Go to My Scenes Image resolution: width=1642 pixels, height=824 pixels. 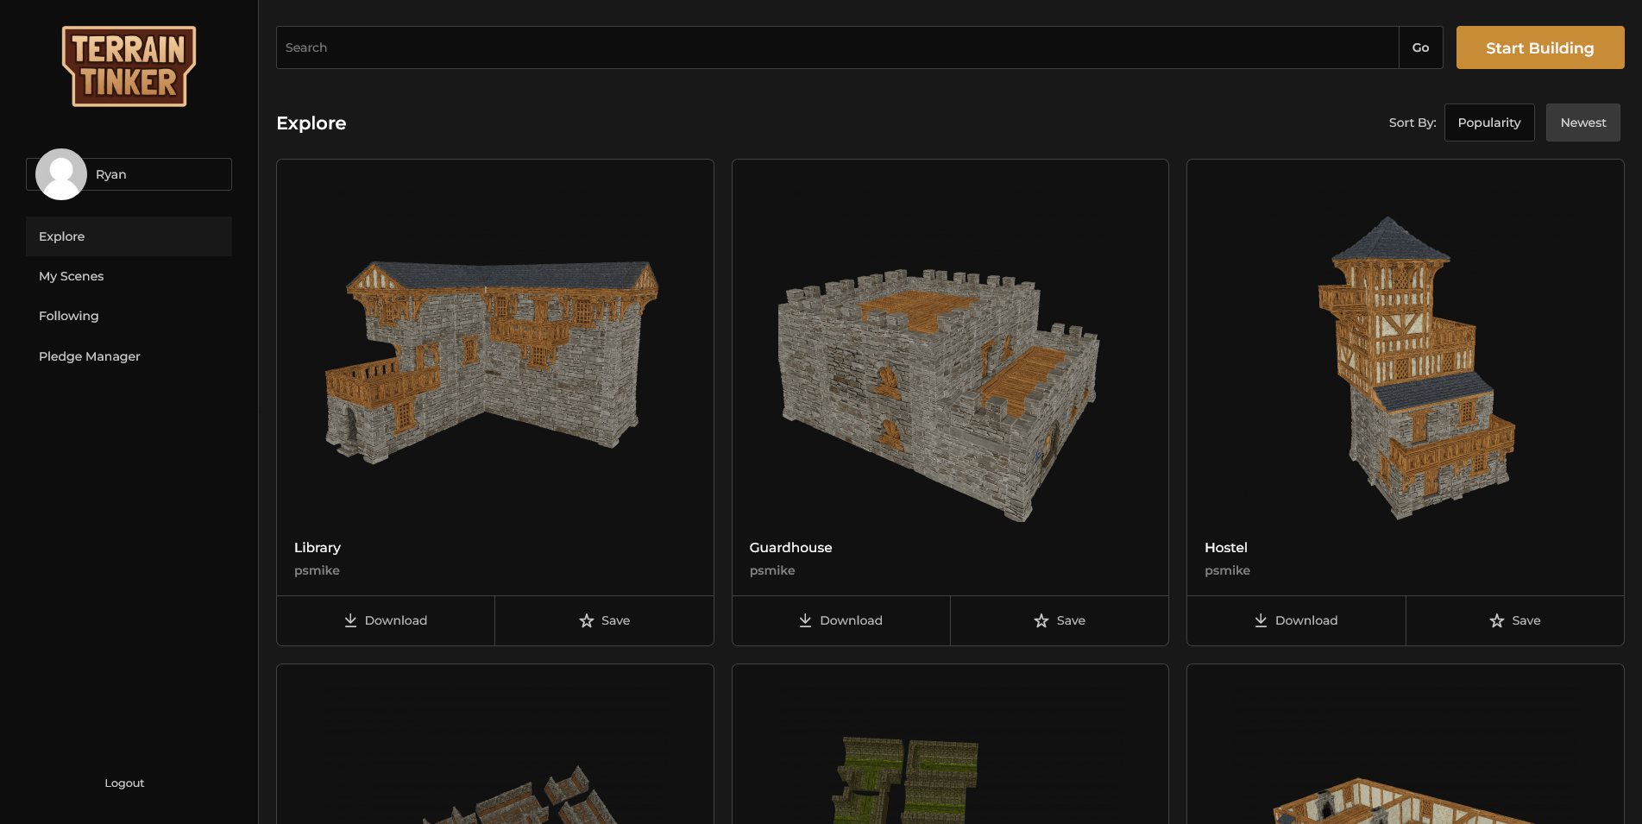tap(71, 276)
